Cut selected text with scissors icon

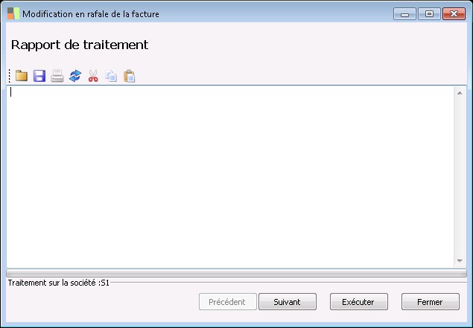(x=93, y=76)
